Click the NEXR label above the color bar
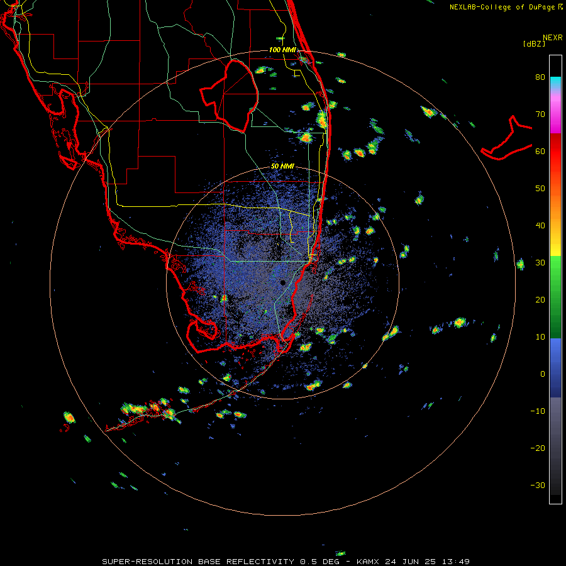The height and width of the screenshot is (566, 566). (x=553, y=38)
